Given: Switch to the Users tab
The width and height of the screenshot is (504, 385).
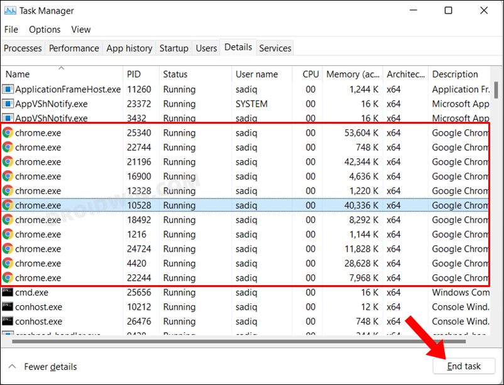Looking at the screenshot, I should tap(206, 48).
